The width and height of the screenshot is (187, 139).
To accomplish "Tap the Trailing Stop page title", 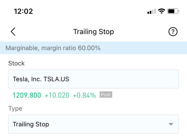I will pos(94,32).
